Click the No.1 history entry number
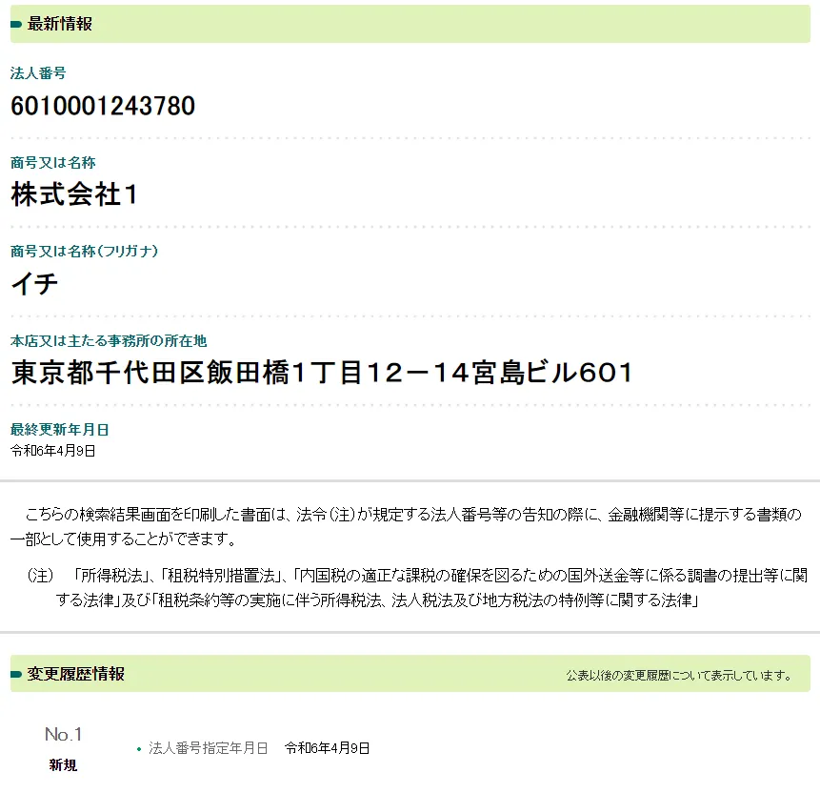The height and width of the screenshot is (793, 820). coord(64,734)
